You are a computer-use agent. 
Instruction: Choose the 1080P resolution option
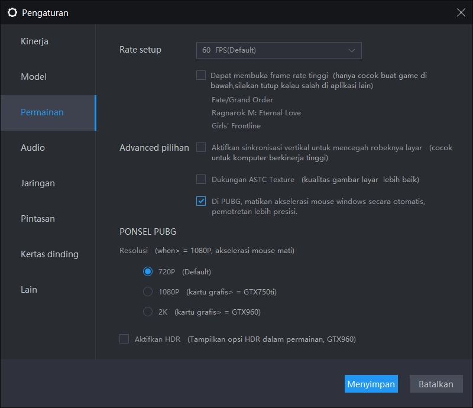(x=147, y=292)
